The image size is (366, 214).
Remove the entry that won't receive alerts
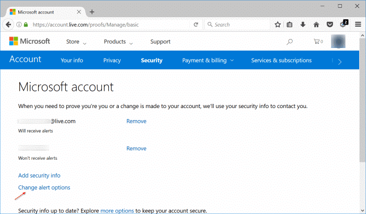coord(136,148)
